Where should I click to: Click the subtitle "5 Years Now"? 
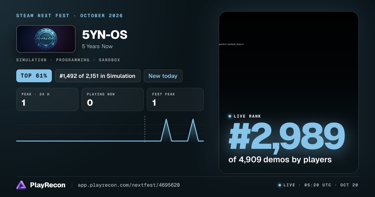[x=97, y=46]
